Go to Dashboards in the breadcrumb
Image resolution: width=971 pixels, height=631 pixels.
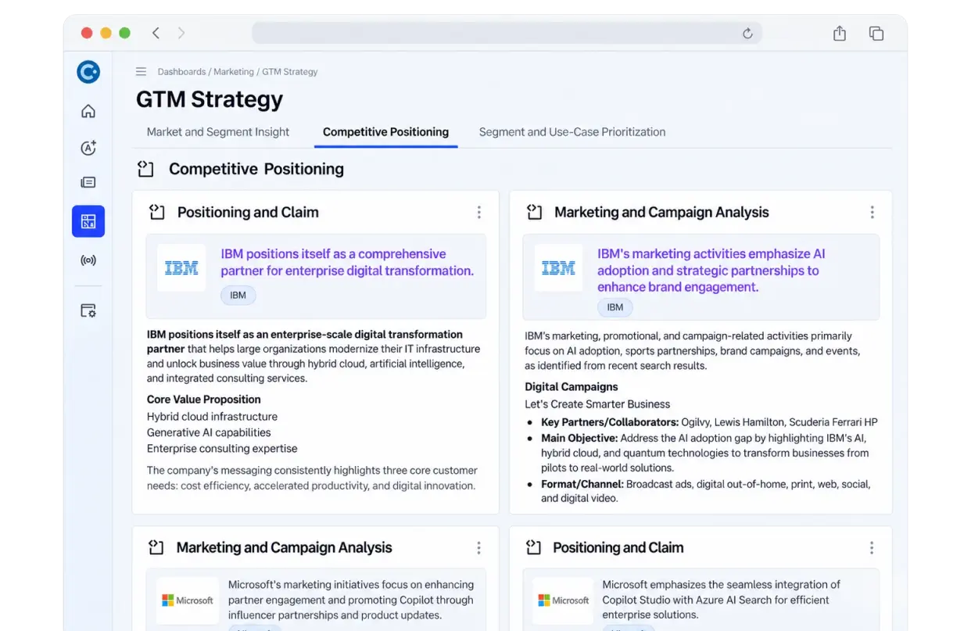181,72
